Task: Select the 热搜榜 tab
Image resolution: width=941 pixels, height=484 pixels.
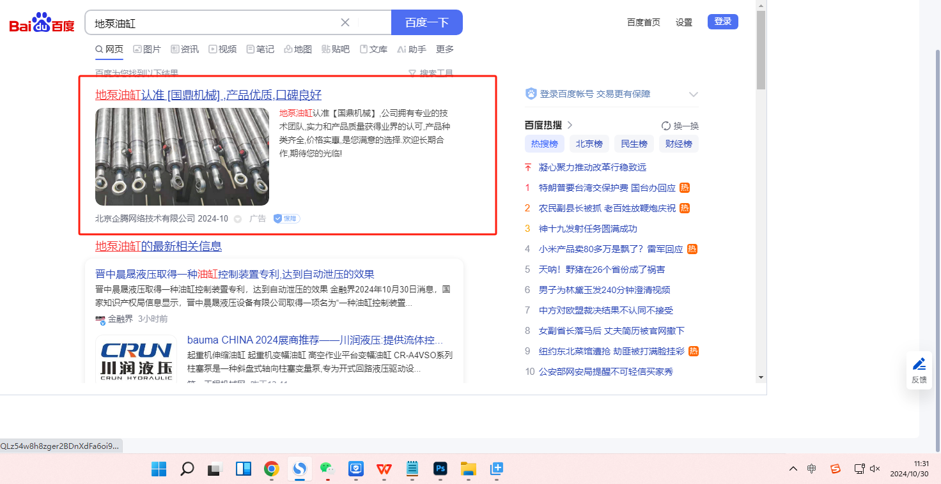Action: click(545, 144)
